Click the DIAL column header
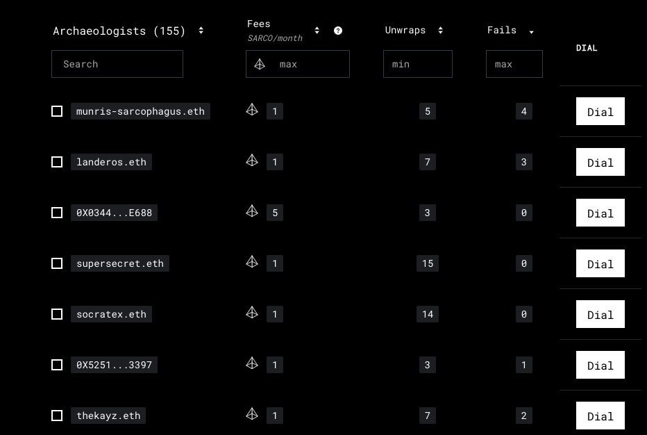647x435 pixels. pyautogui.click(x=587, y=48)
